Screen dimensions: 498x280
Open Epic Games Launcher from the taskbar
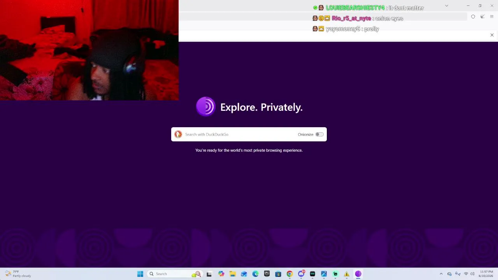[267, 274]
